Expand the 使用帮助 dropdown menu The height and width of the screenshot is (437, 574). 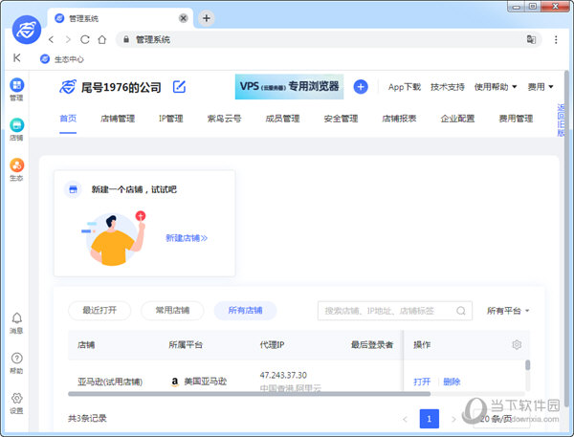[496, 87]
